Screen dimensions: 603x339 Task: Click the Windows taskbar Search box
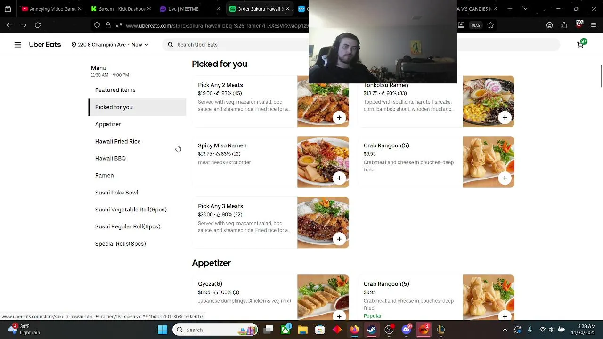[x=215, y=330]
